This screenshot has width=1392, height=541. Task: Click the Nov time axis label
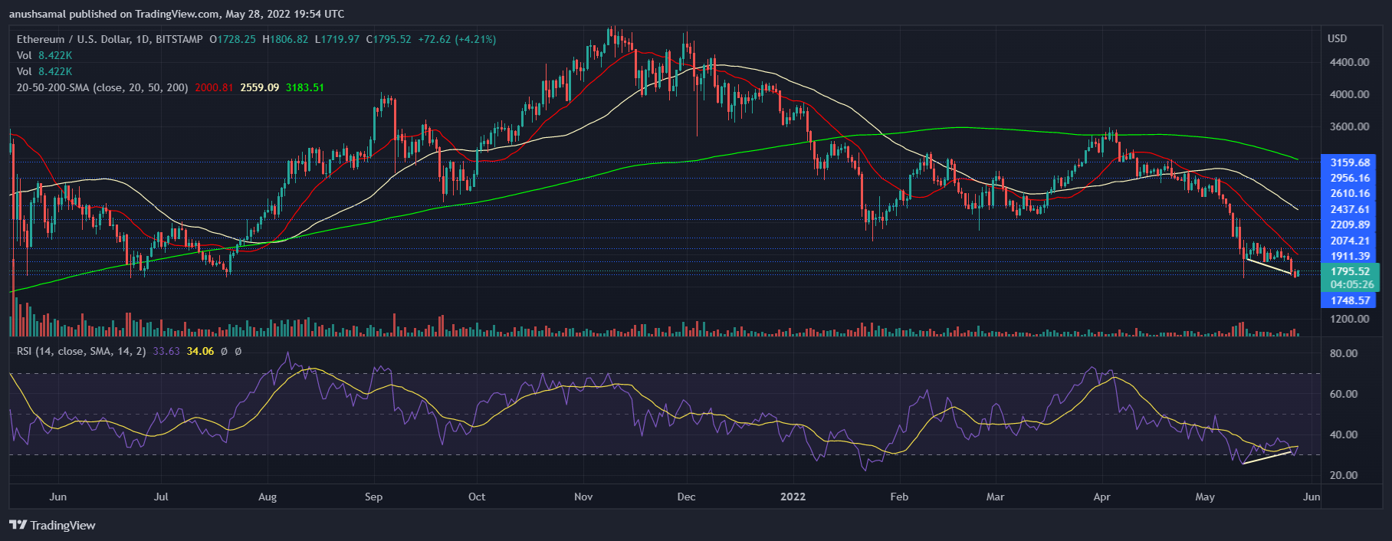(x=583, y=497)
